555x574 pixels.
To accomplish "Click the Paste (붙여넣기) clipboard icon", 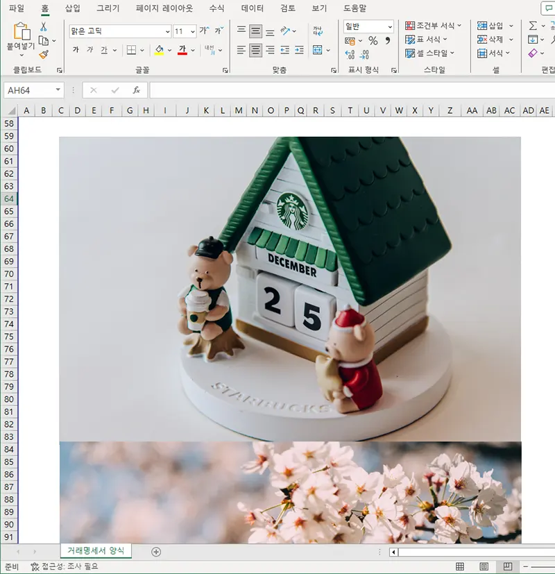I will [22, 31].
